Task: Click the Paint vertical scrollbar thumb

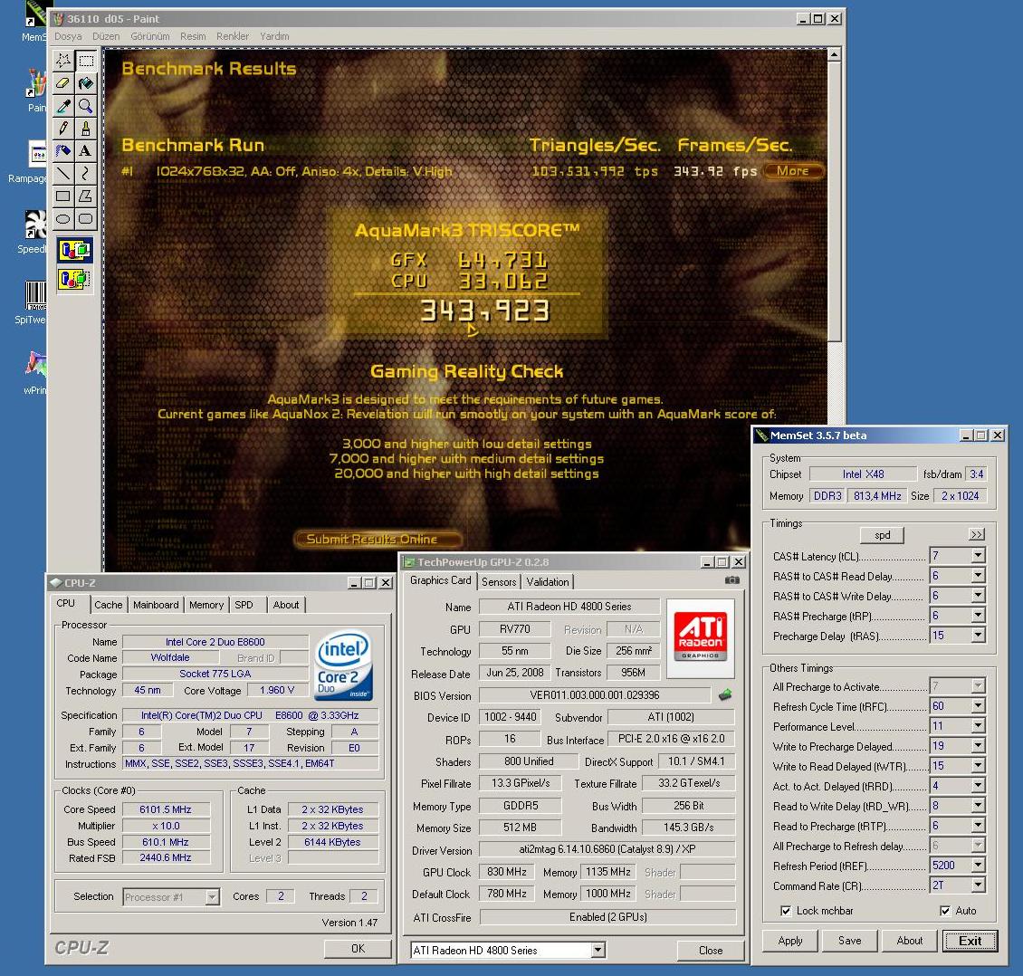Action: (x=835, y=202)
